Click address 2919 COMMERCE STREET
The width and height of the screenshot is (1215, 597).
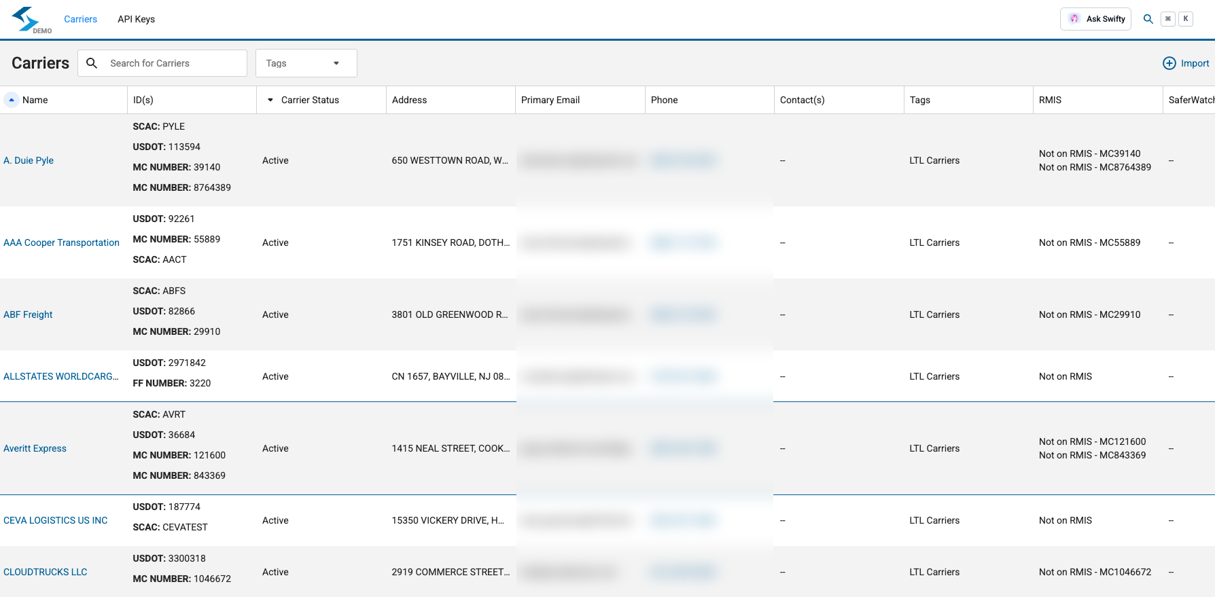(x=451, y=572)
